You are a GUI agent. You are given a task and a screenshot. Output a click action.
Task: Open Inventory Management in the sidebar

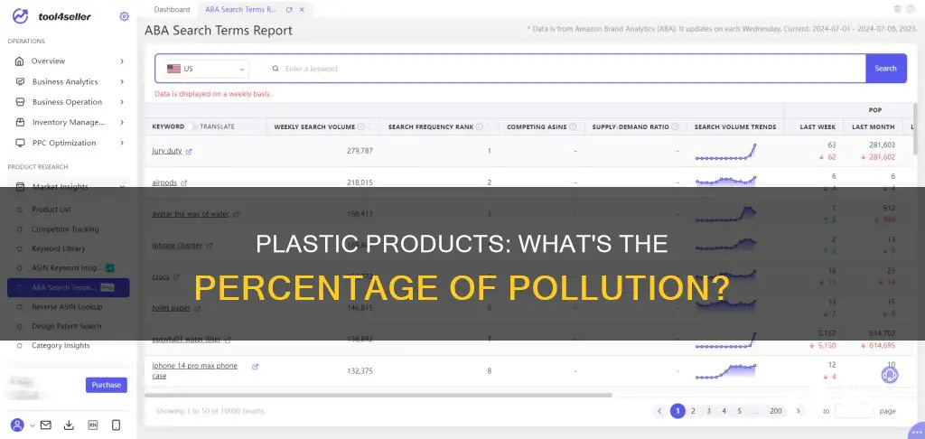pyautogui.click(x=70, y=122)
